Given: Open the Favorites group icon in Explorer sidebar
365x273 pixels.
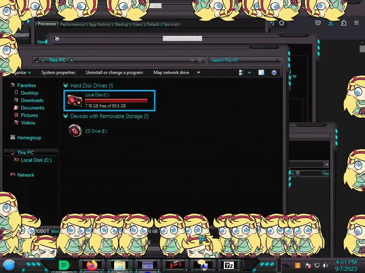Looking at the screenshot, I should coord(13,85).
